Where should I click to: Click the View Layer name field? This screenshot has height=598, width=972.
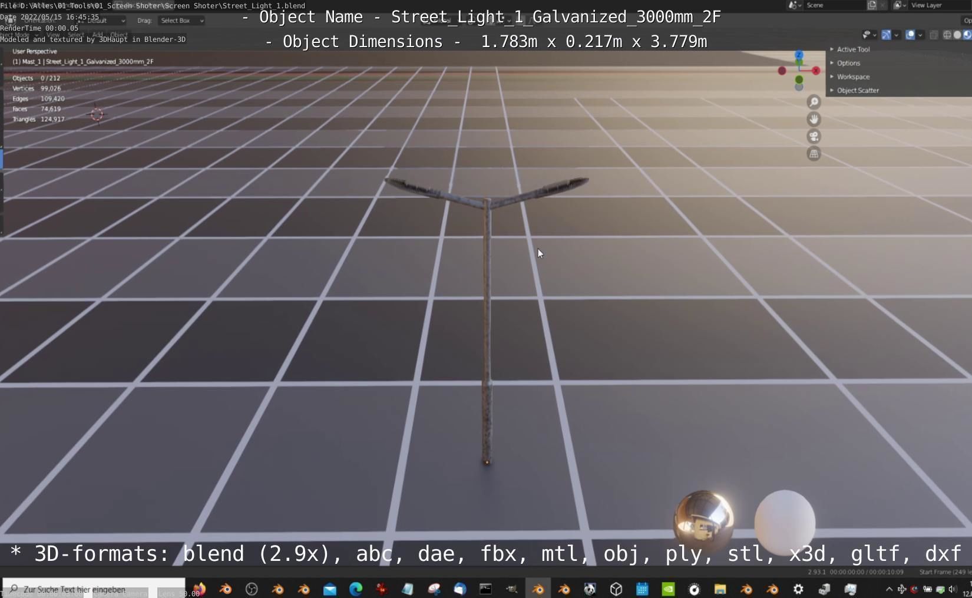[940, 5]
